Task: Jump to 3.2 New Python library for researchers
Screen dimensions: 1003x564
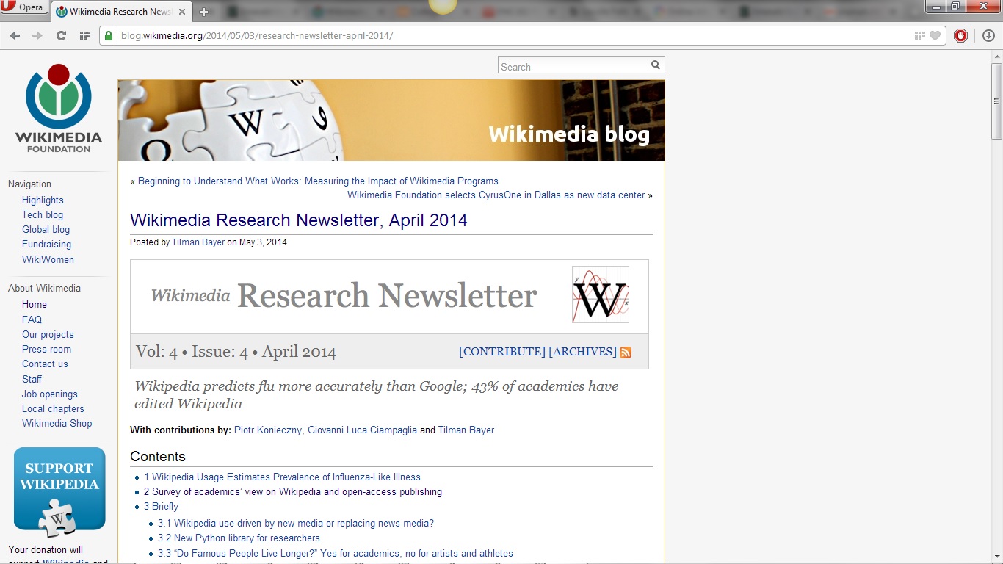Action: pos(239,538)
